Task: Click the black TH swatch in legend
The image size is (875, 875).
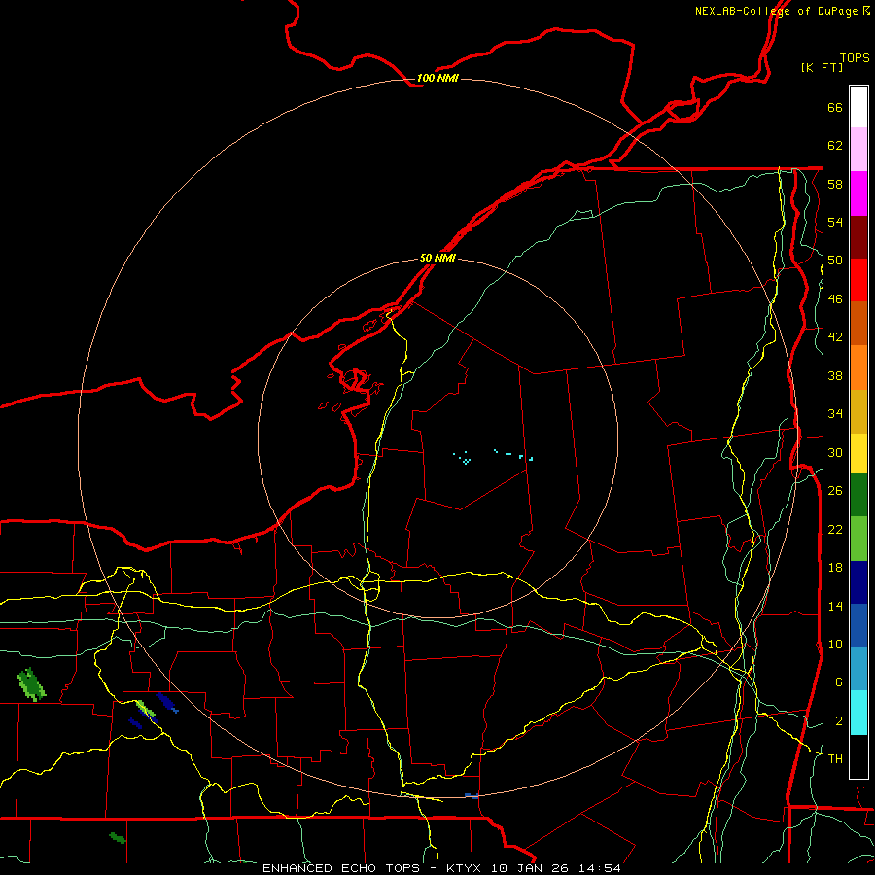Action: coord(858,756)
